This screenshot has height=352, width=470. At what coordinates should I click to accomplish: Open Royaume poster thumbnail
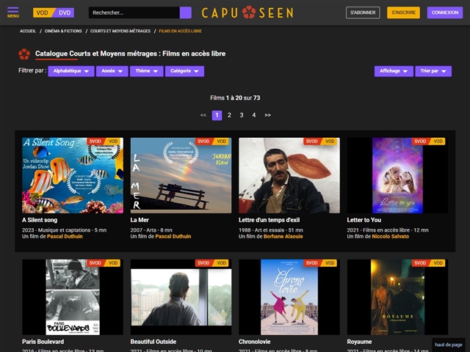tap(397, 297)
